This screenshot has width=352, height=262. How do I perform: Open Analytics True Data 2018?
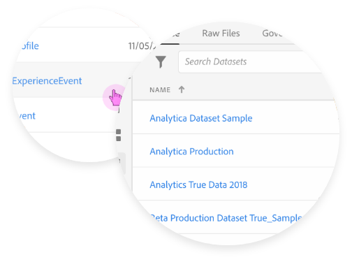pyautogui.click(x=198, y=185)
